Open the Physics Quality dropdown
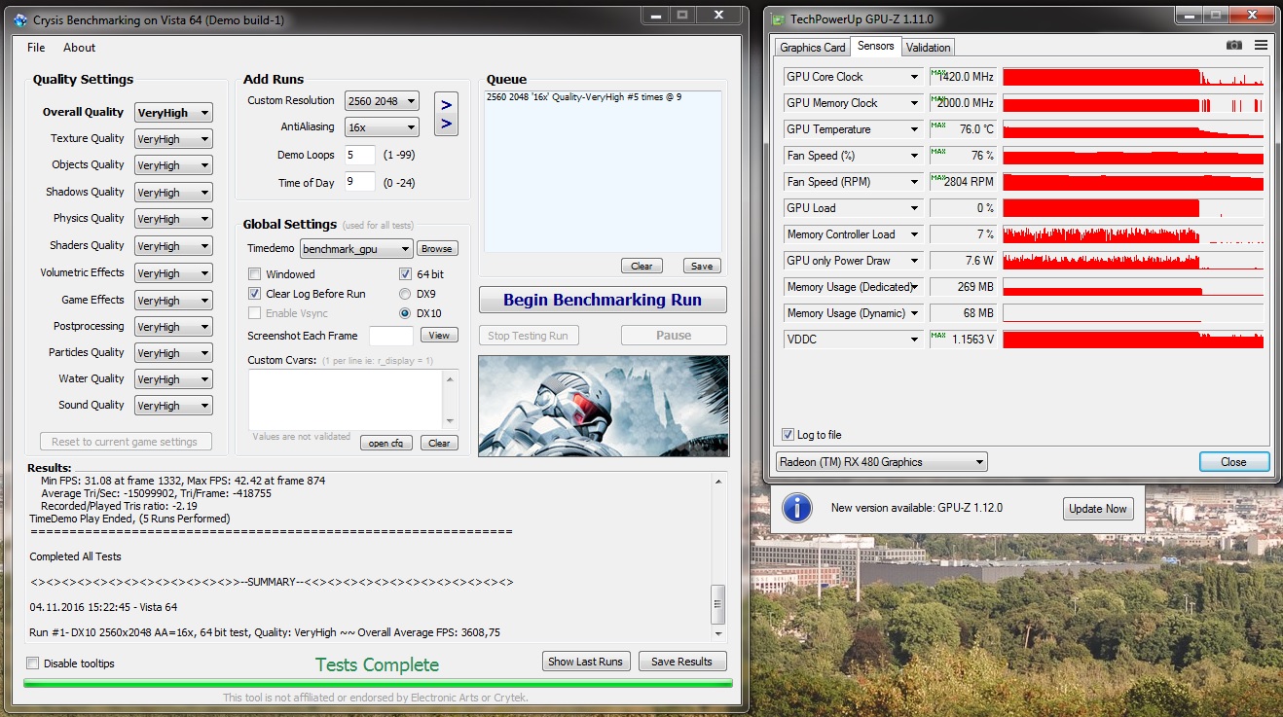1283x717 pixels. click(x=173, y=219)
